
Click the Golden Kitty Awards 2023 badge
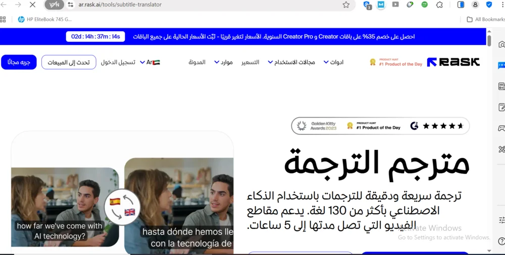(316, 126)
